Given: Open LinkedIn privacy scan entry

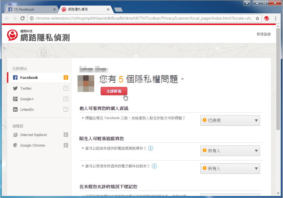Looking at the screenshot, I should pyautogui.click(x=39, y=110).
